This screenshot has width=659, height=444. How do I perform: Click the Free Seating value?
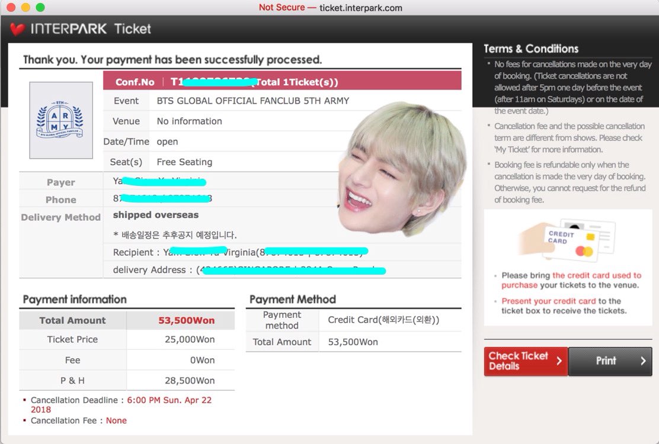click(184, 162)
